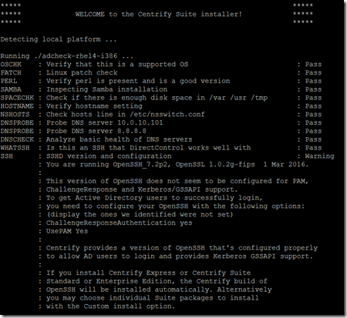This screenshot has width=347, height=318.
Task: Click the Warning status for SSH
Action: [319, 156]
